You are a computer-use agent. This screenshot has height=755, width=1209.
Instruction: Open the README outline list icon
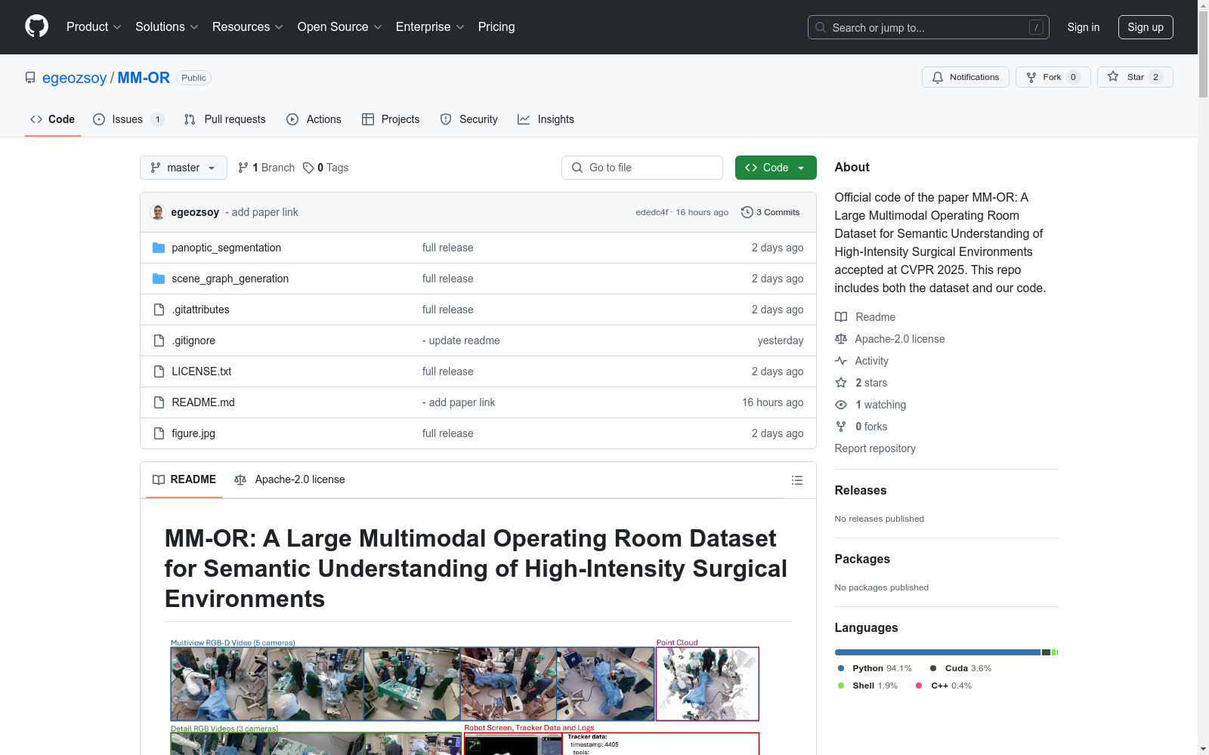coord(796,480)
